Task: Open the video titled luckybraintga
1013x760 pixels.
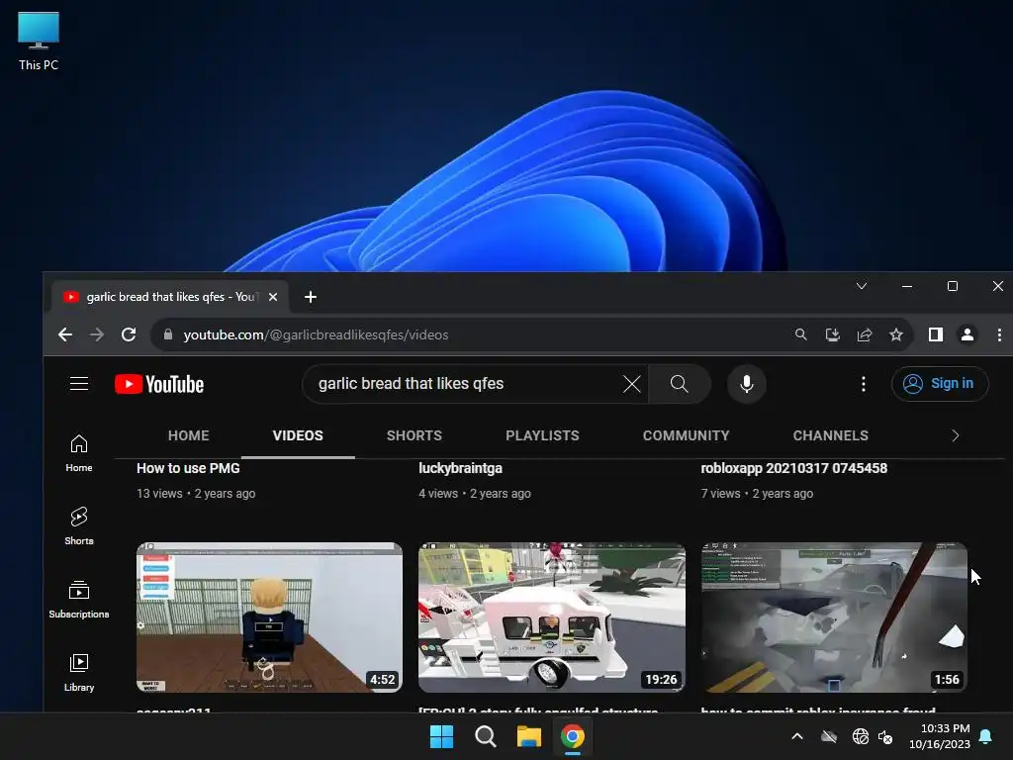Action: [460, 468]
